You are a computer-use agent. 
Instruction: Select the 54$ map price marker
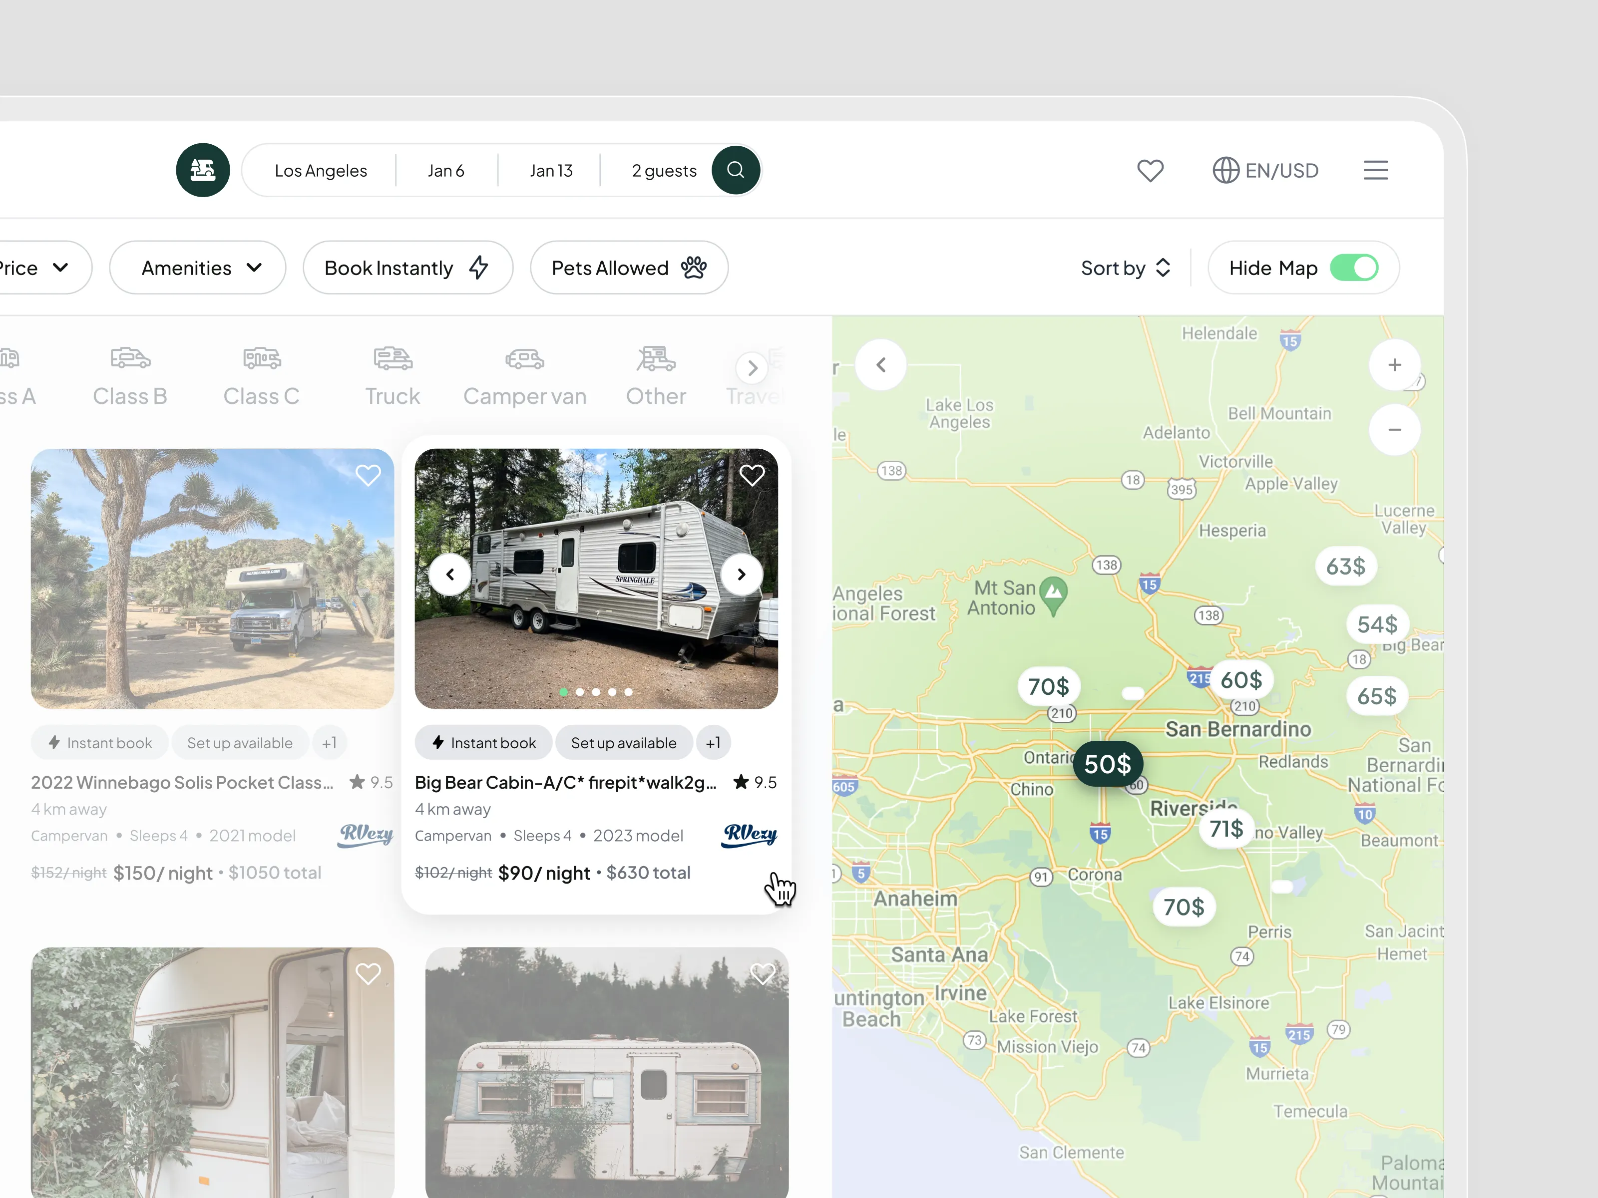pyautogui.click(x=1377, y=624)
